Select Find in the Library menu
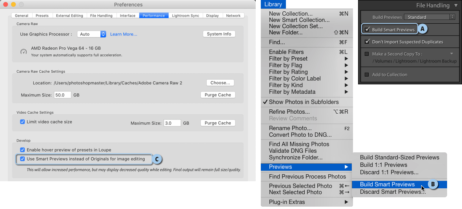 pyautogui.click(x=307, y=42)
